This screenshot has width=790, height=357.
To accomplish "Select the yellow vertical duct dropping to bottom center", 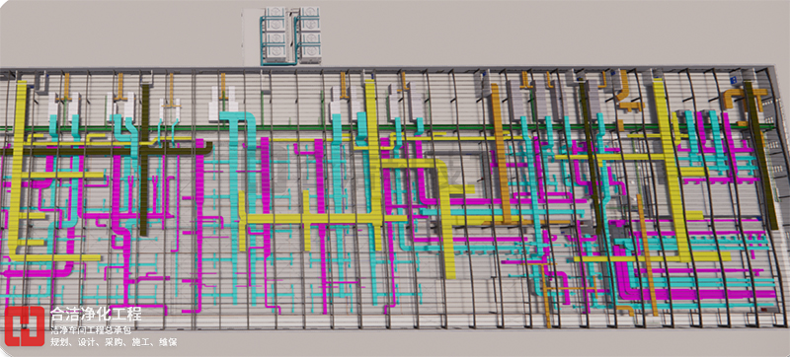I will point(447,221).
